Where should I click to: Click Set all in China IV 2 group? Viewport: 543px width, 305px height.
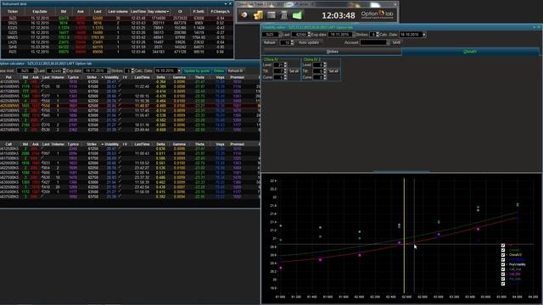333,71
